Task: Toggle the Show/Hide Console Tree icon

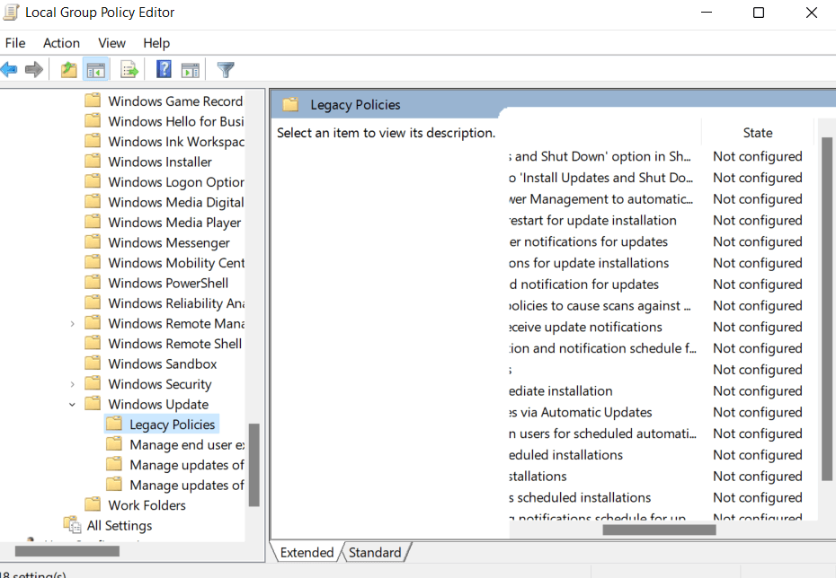Action: pos(96,69)
